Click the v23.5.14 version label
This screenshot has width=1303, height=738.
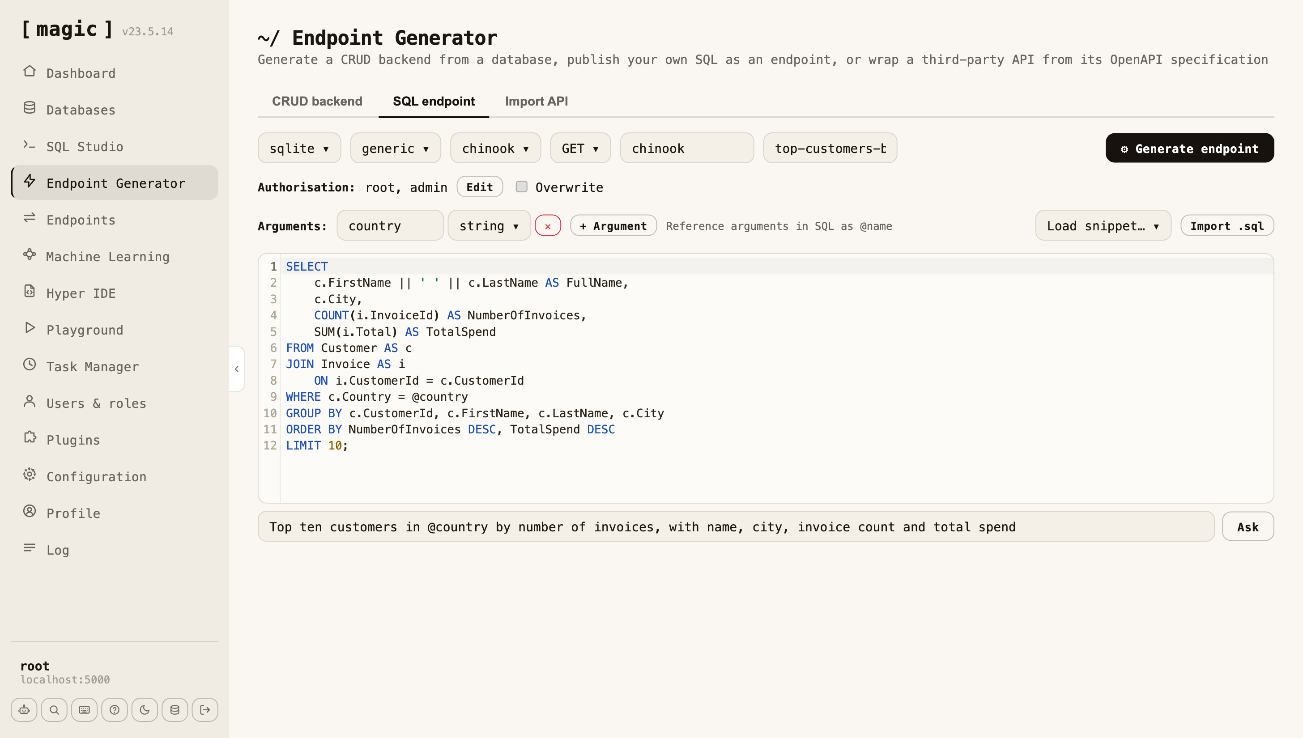pos(148,31)
